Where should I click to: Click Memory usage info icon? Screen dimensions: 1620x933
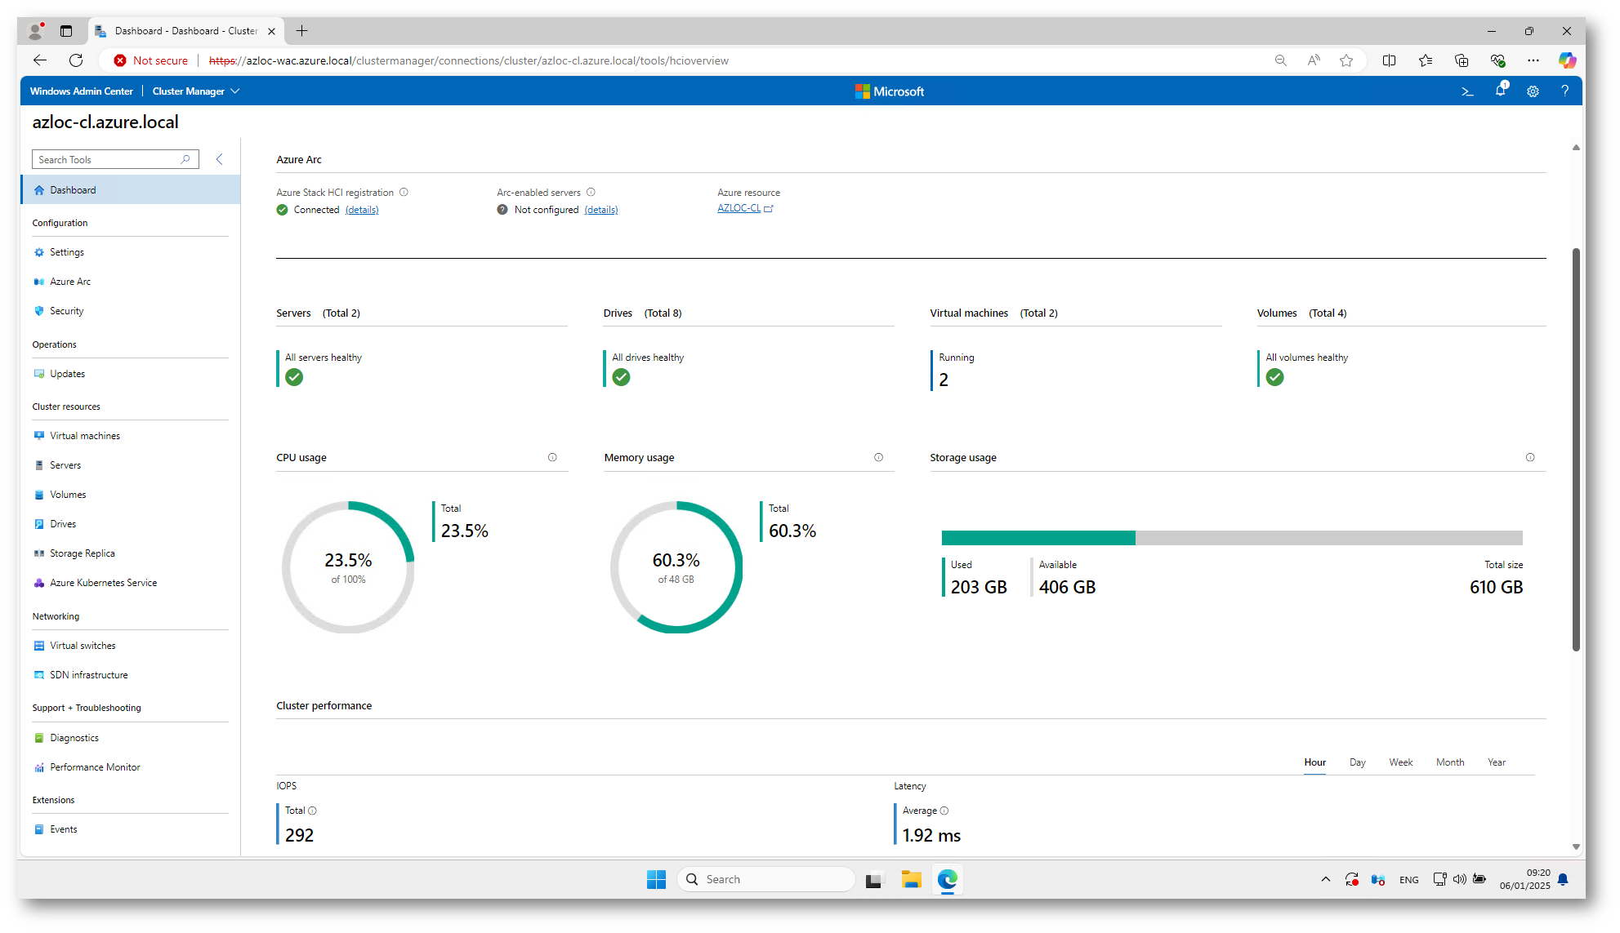coord(878,457)
